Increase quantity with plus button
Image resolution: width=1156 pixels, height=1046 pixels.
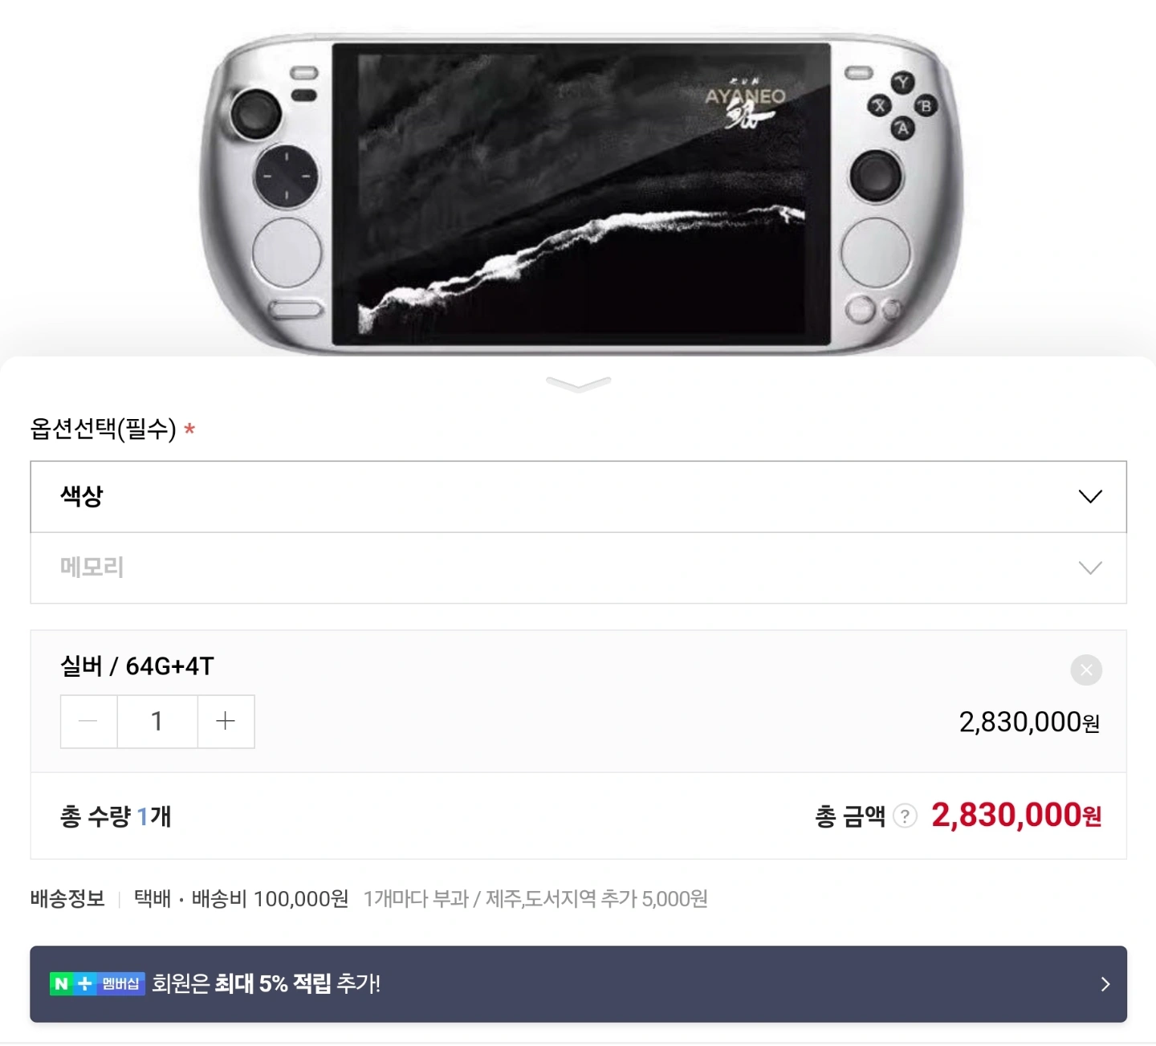click(x=226, y=721)
